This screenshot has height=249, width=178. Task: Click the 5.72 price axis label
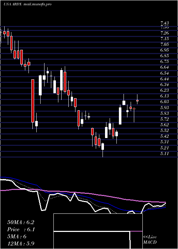[164, 119]
